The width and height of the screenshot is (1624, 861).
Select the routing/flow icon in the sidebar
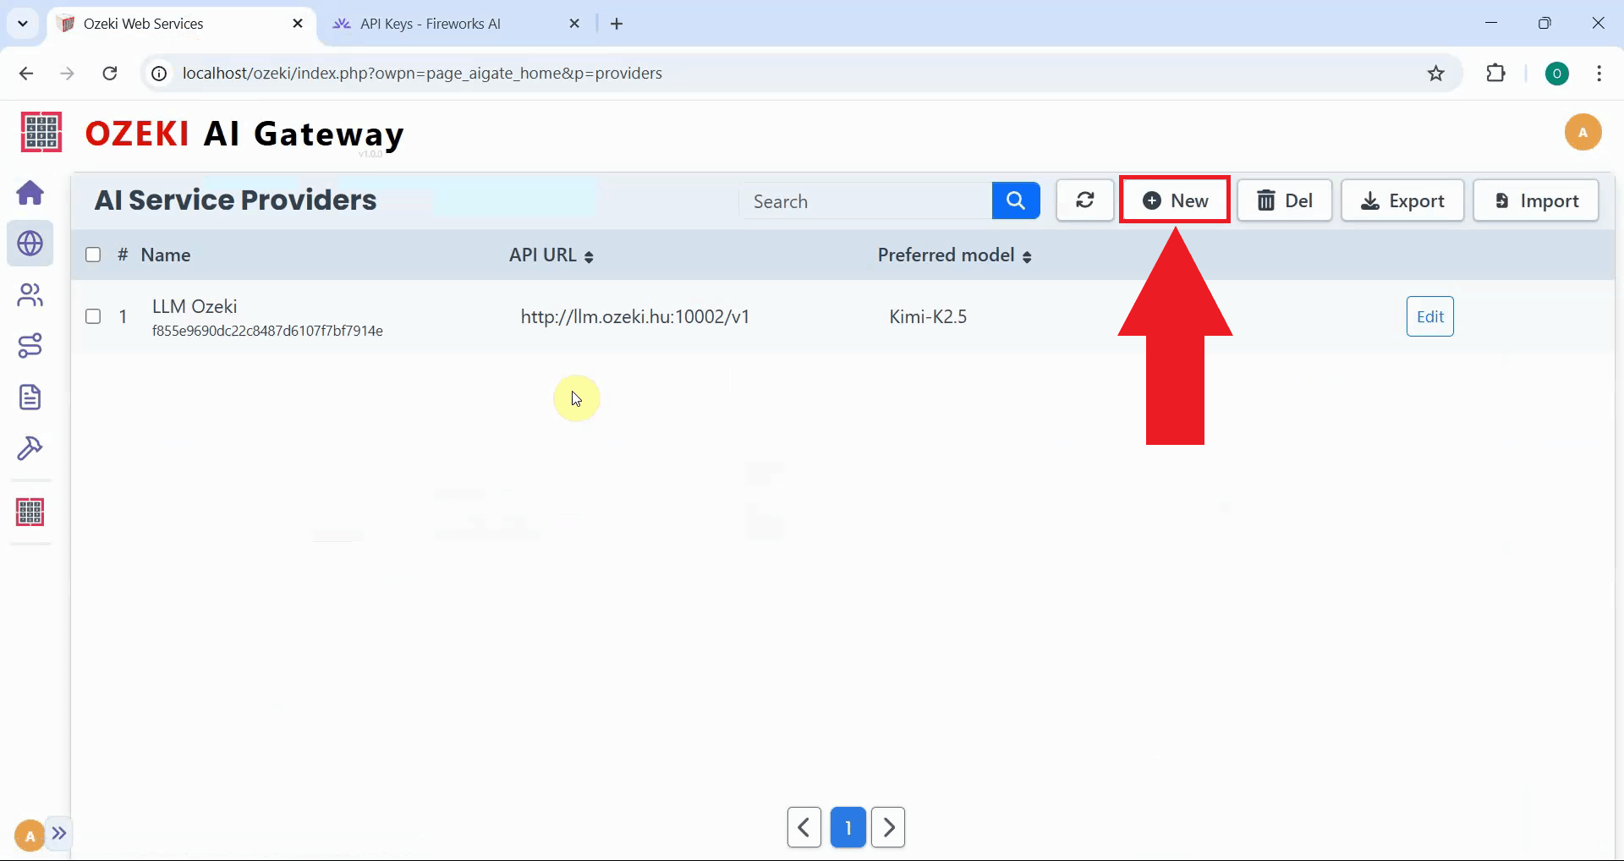coord(30,345)
